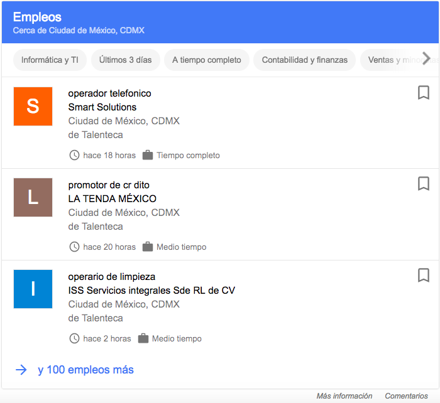Click the 'Tiempo completo' job type text
This screenshot has width=440, height=403.
[x=189, y=155]
